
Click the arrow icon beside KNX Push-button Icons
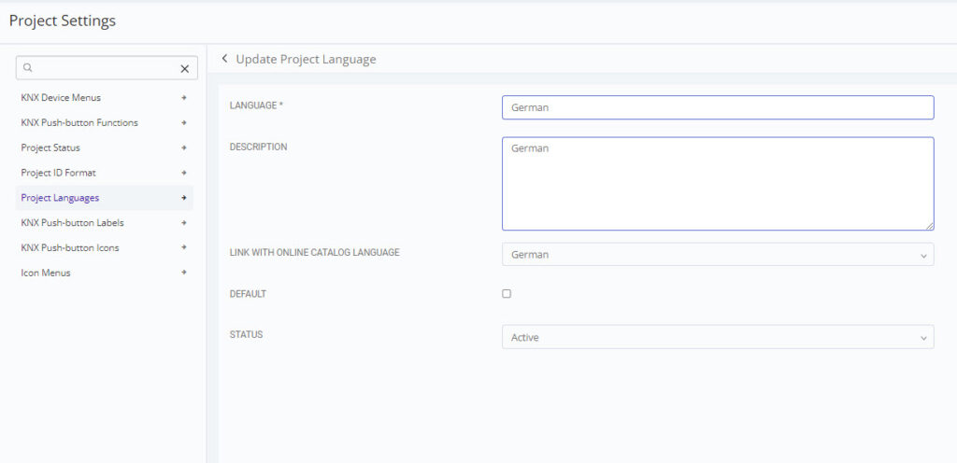tap(184, 247)
